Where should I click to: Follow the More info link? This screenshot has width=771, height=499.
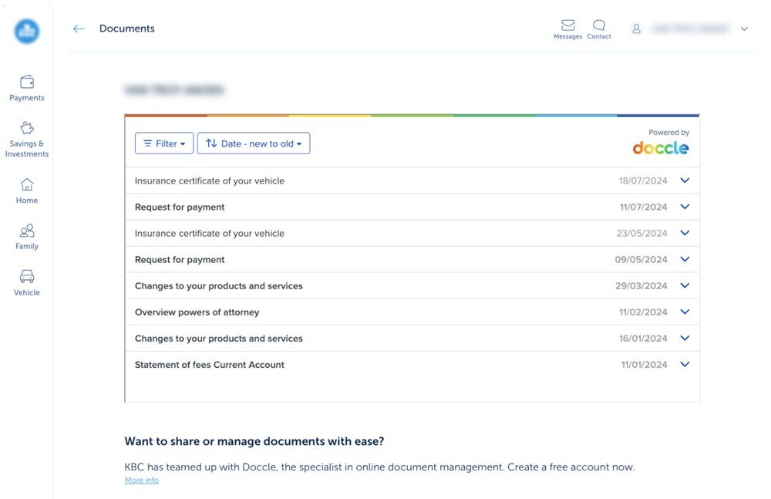click(x=141, y=480)
